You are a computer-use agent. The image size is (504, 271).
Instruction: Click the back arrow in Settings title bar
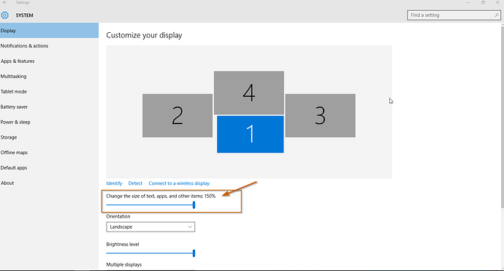tap(4, 3)
